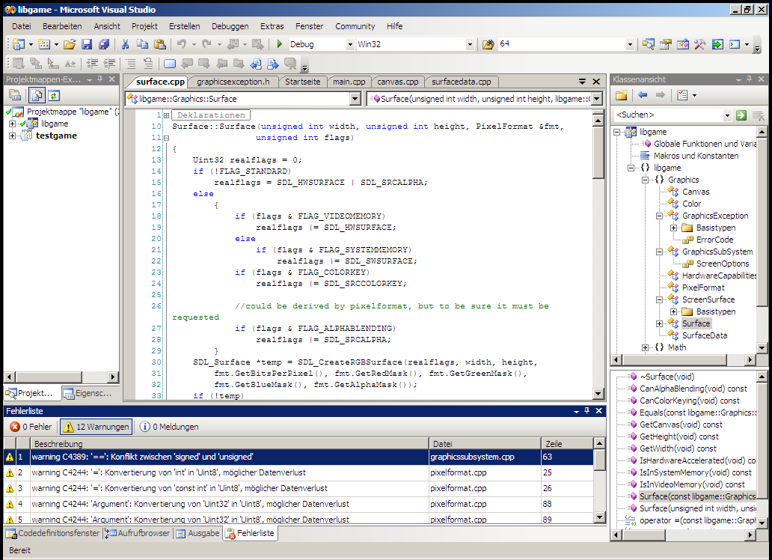772x560 pixels.
Task: Click the Find in Files binoculars-folder icon
Action: pos(488,44)
